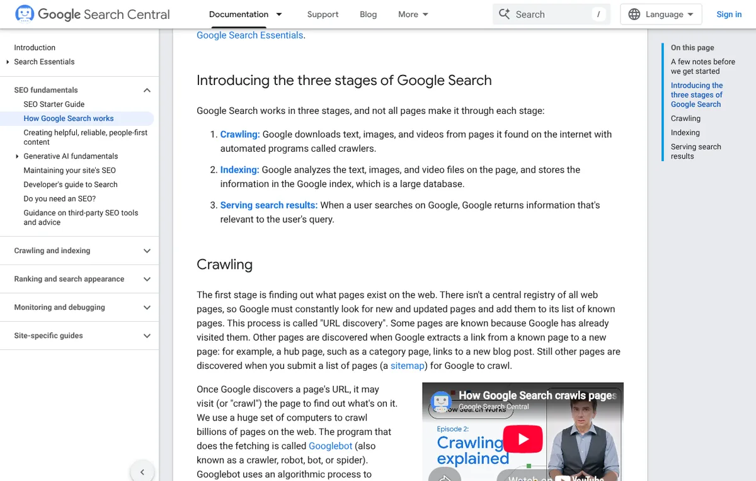Open the sitemap link
Viewport: 756px width, 481px height.
point(408,366)
